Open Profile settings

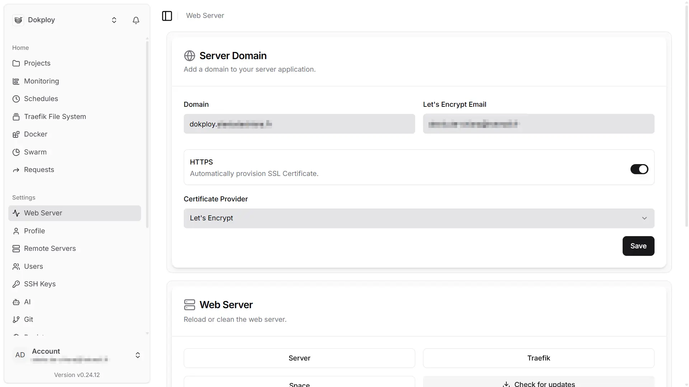75,231
